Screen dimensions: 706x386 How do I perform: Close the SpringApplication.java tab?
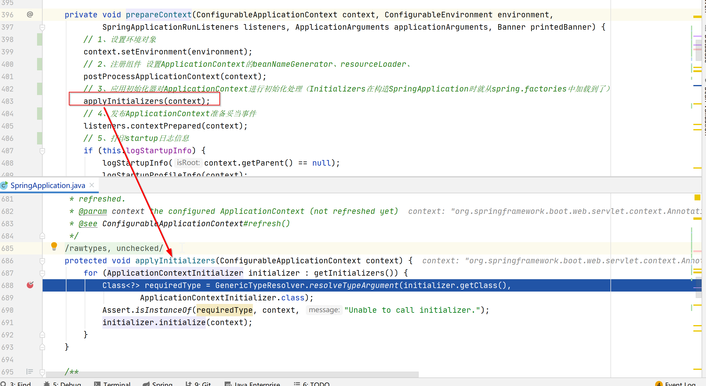click(92, 185)
